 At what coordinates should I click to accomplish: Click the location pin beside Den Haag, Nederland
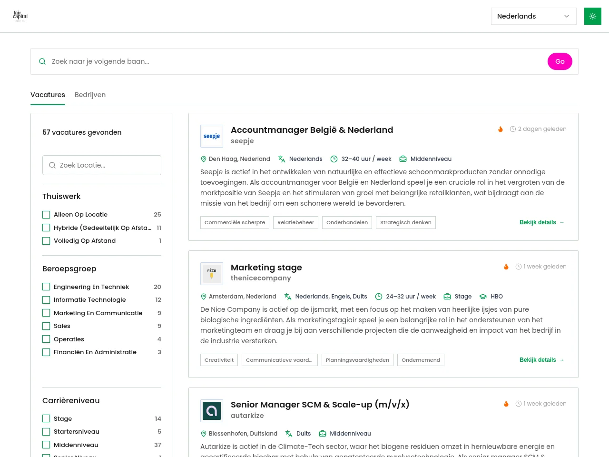click(204, 159)
